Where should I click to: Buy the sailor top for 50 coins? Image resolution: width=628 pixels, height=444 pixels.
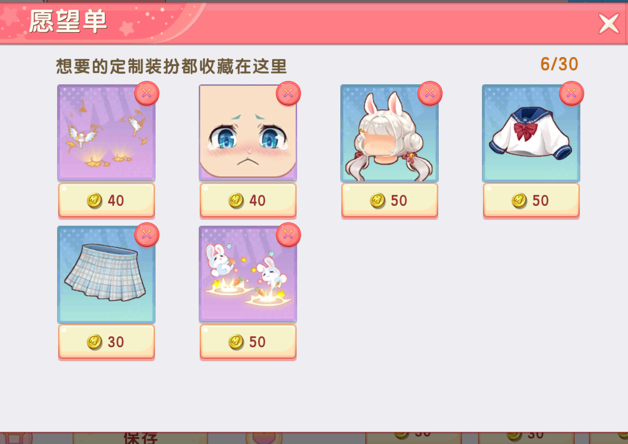tap(531, 200)
